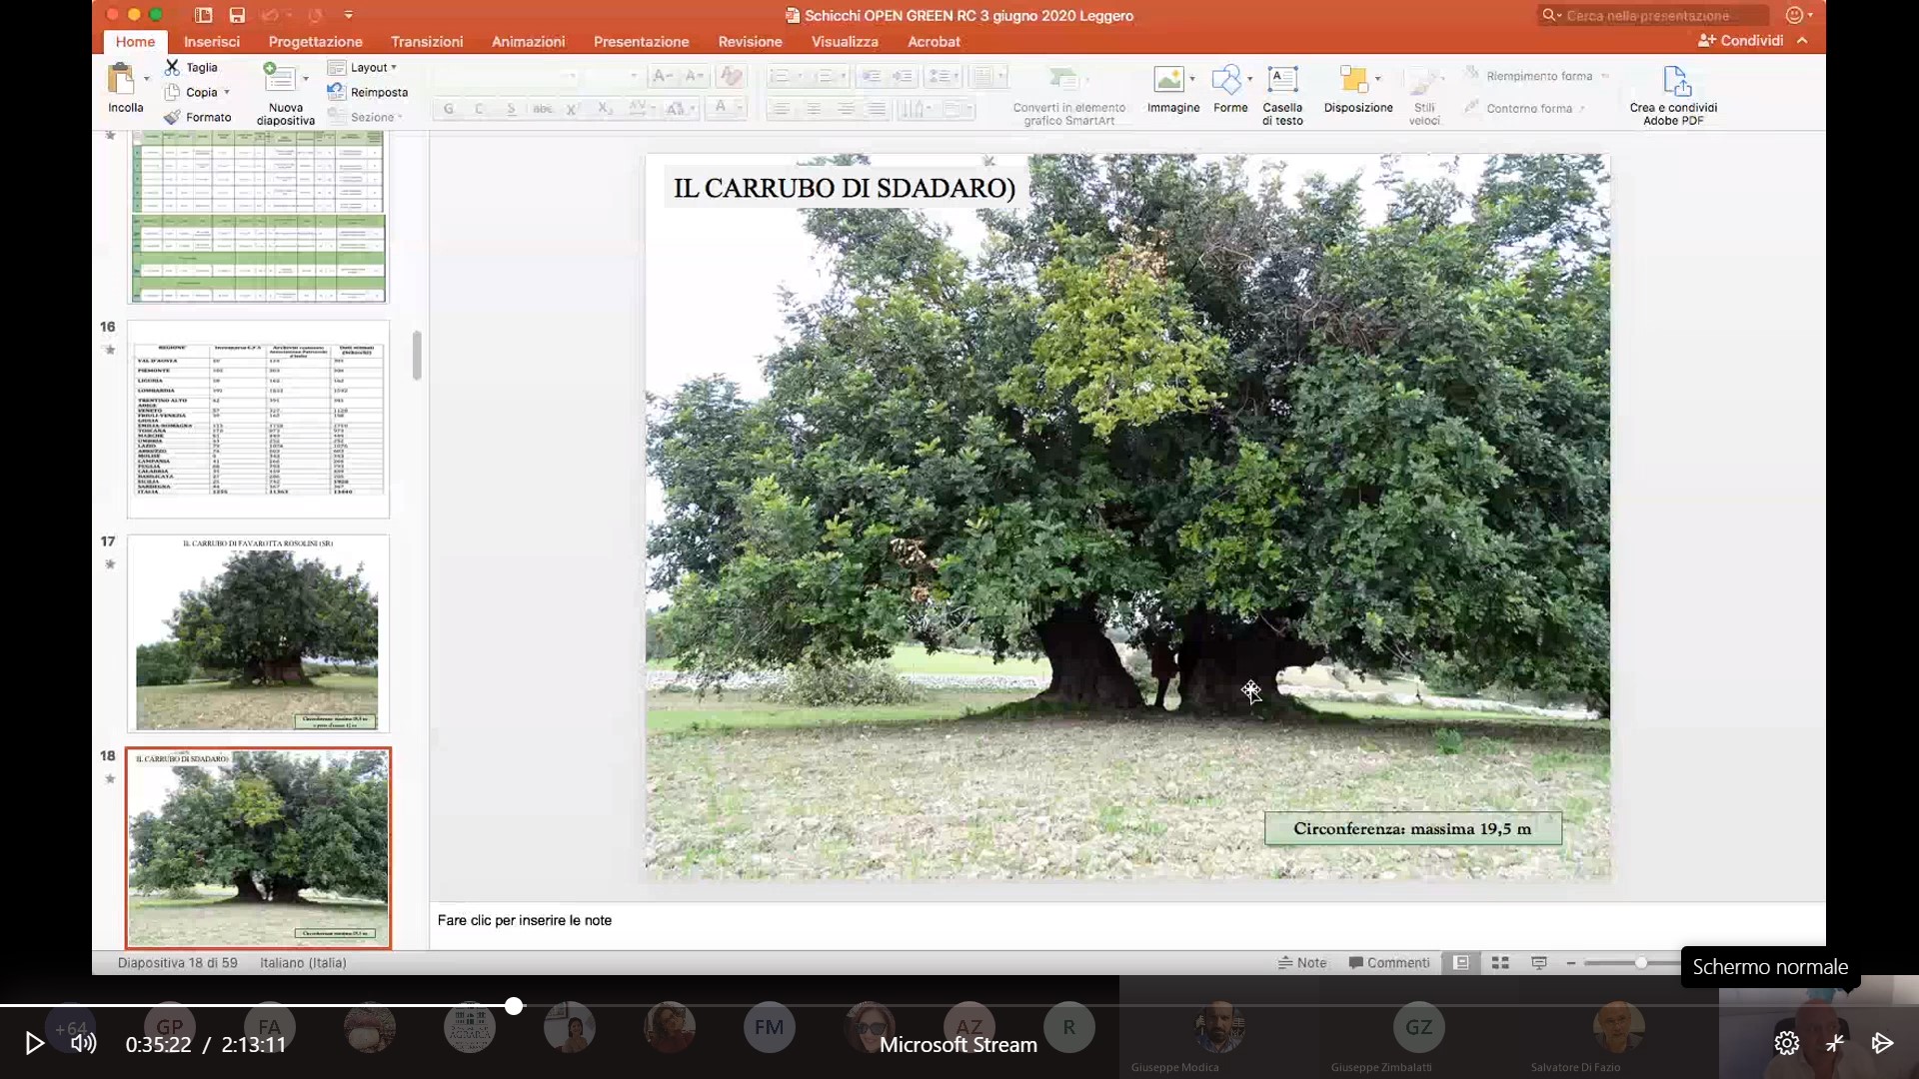1919x1079 pixels.
Task: Open video settings gear icon
Action: pyautogui.click(x=1786, y=1043)
